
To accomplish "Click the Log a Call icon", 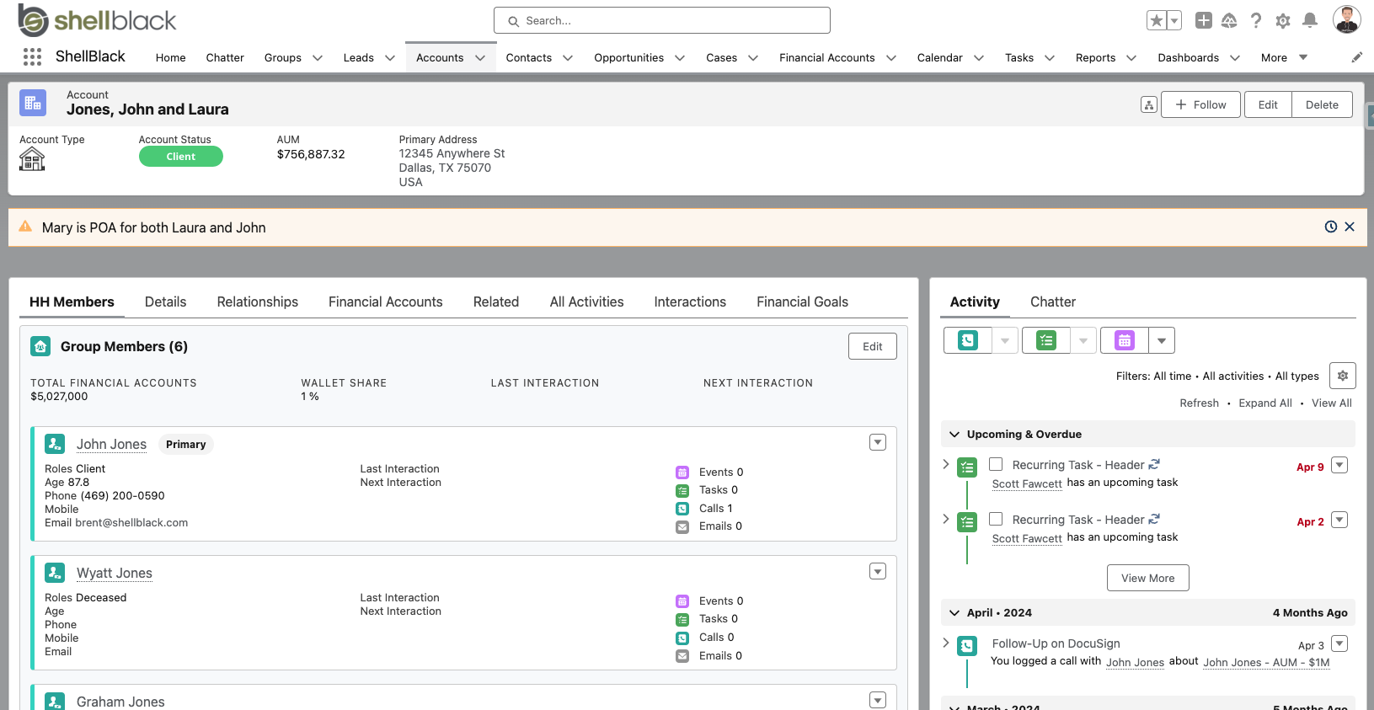I will point(968,340).
